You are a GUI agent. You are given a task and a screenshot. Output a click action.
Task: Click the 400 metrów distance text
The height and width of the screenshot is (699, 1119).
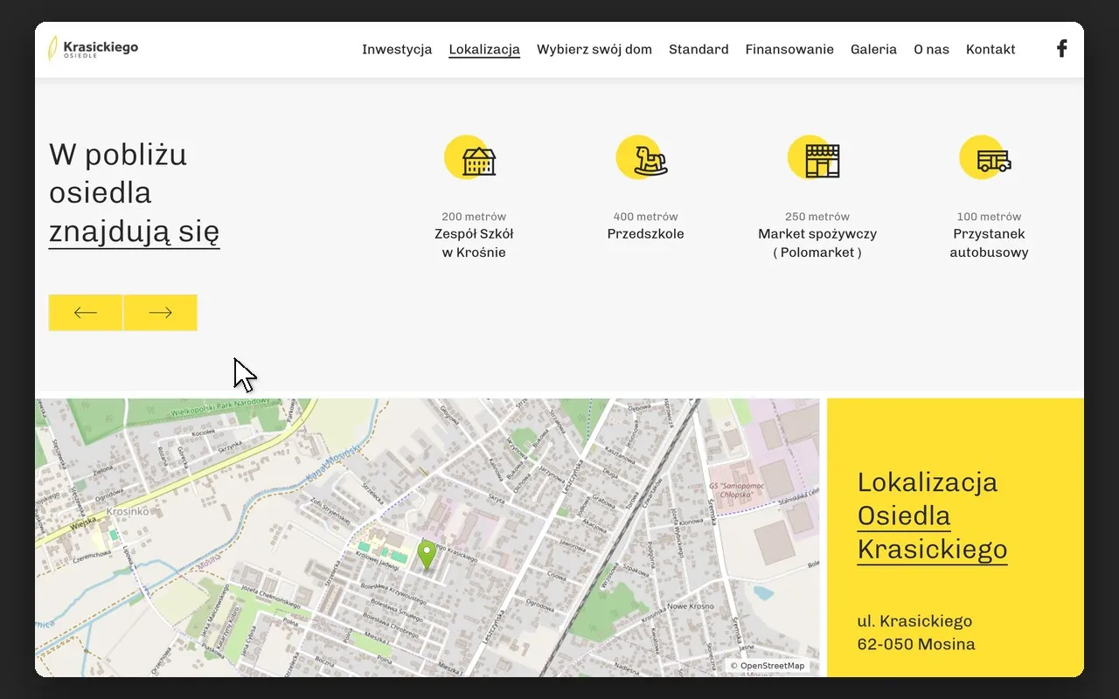click(x=646, y=217)
